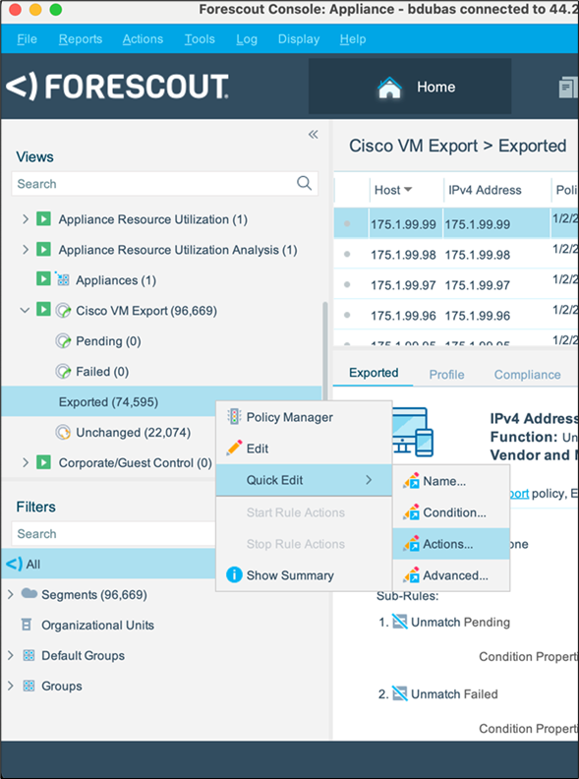Click the Organizational Units icon
The width and height of the screenshot is (579, 779).
[x=27, y=625]
